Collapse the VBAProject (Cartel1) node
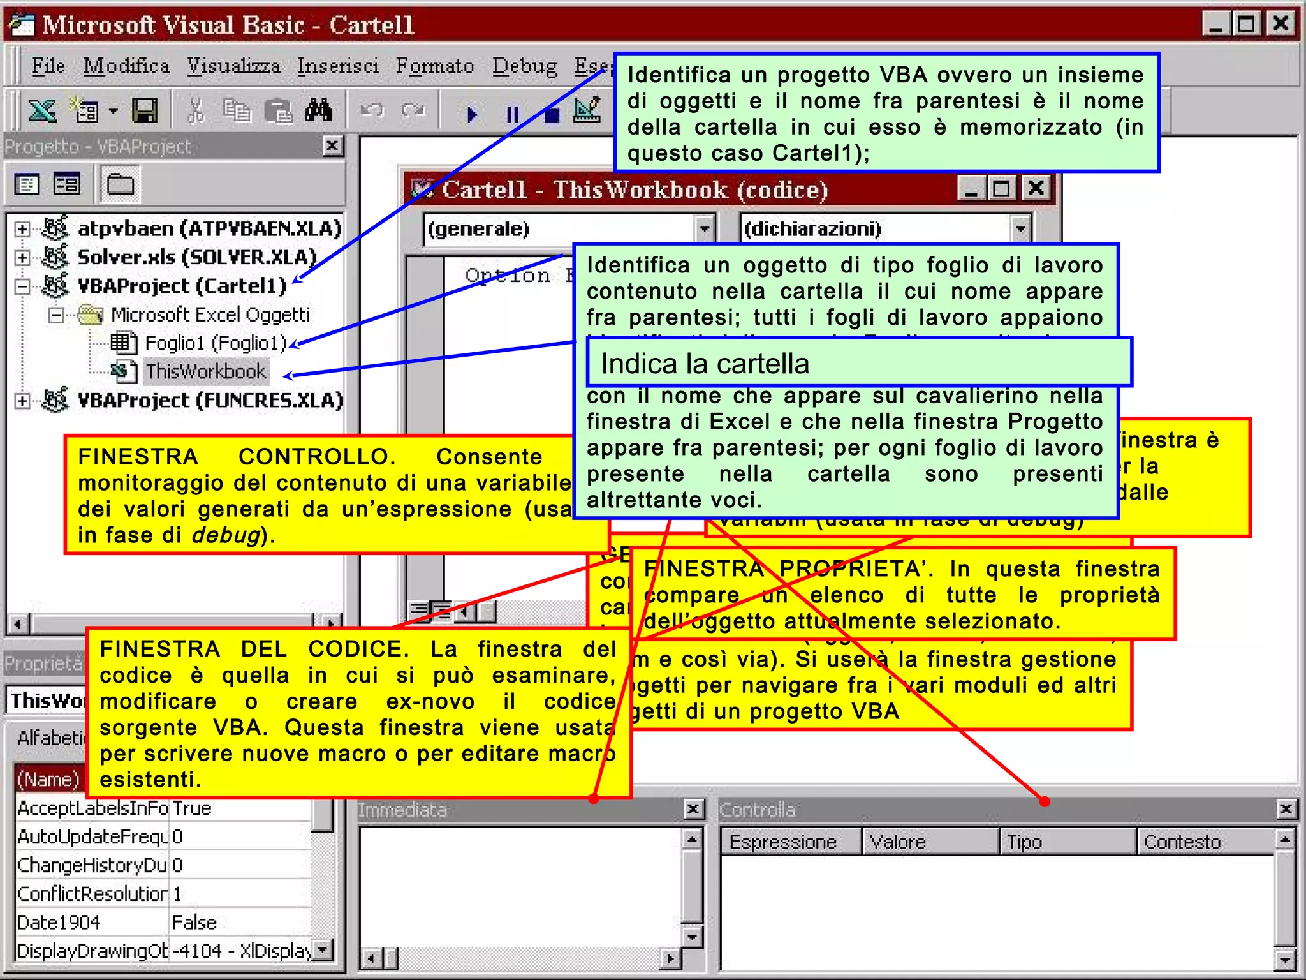The height and width of the screenshot is (980, 1306). [x=22, y=286]
